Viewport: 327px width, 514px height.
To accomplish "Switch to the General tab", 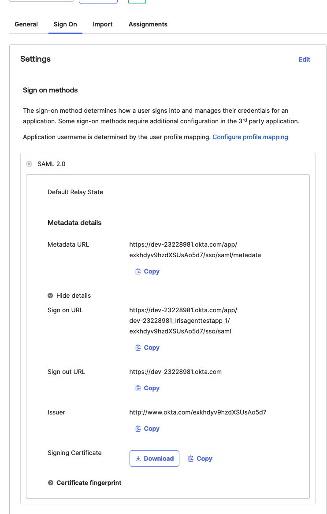I will click(26, 24).
